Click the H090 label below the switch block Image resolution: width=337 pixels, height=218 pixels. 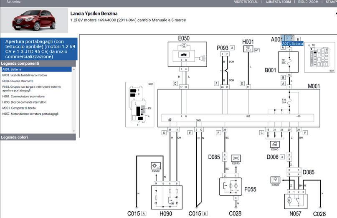coord(166,213)
